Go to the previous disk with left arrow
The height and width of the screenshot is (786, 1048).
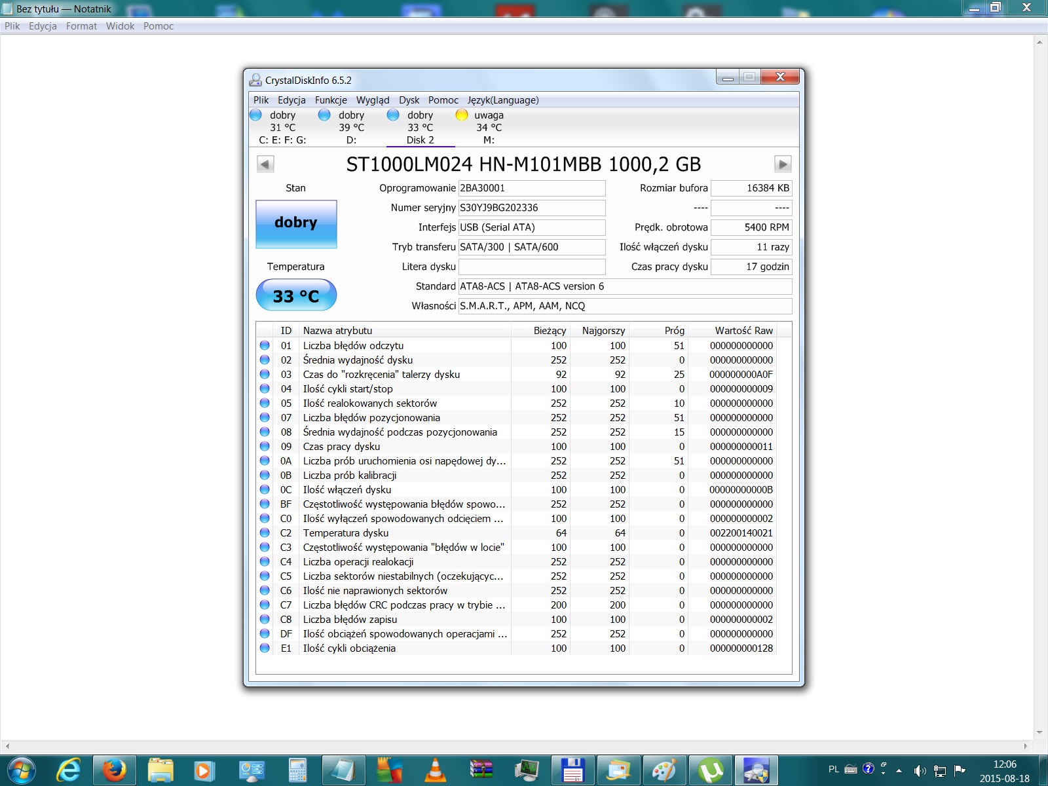265,164
